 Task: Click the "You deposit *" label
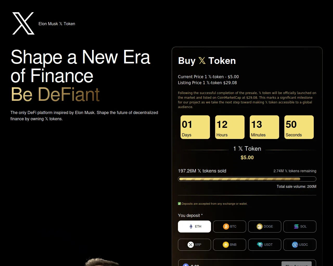point(190,215)
